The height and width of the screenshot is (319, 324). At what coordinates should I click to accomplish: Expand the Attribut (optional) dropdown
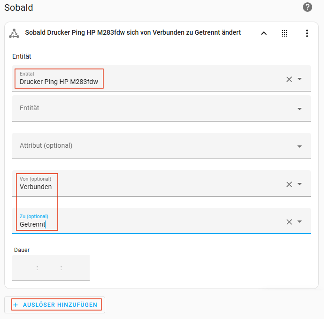pos(300,146)
